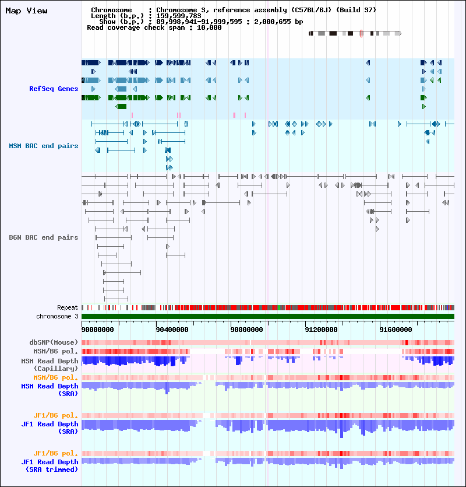Click the orange MSM/B6 pol. label
This screenshot has height=487, width=466.
click(x=56, y=378)
